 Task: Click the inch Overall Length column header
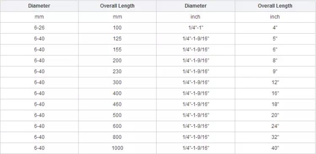(x=275, y=6)
